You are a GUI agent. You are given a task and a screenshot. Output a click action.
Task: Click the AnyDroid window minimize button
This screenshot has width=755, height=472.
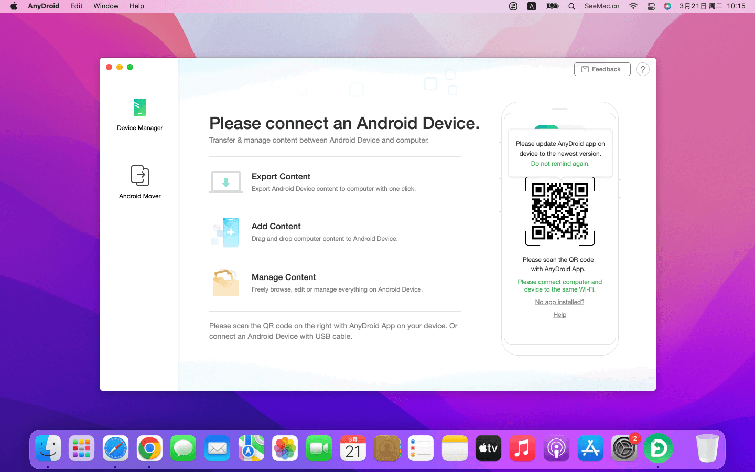click(x=120, y=67)
